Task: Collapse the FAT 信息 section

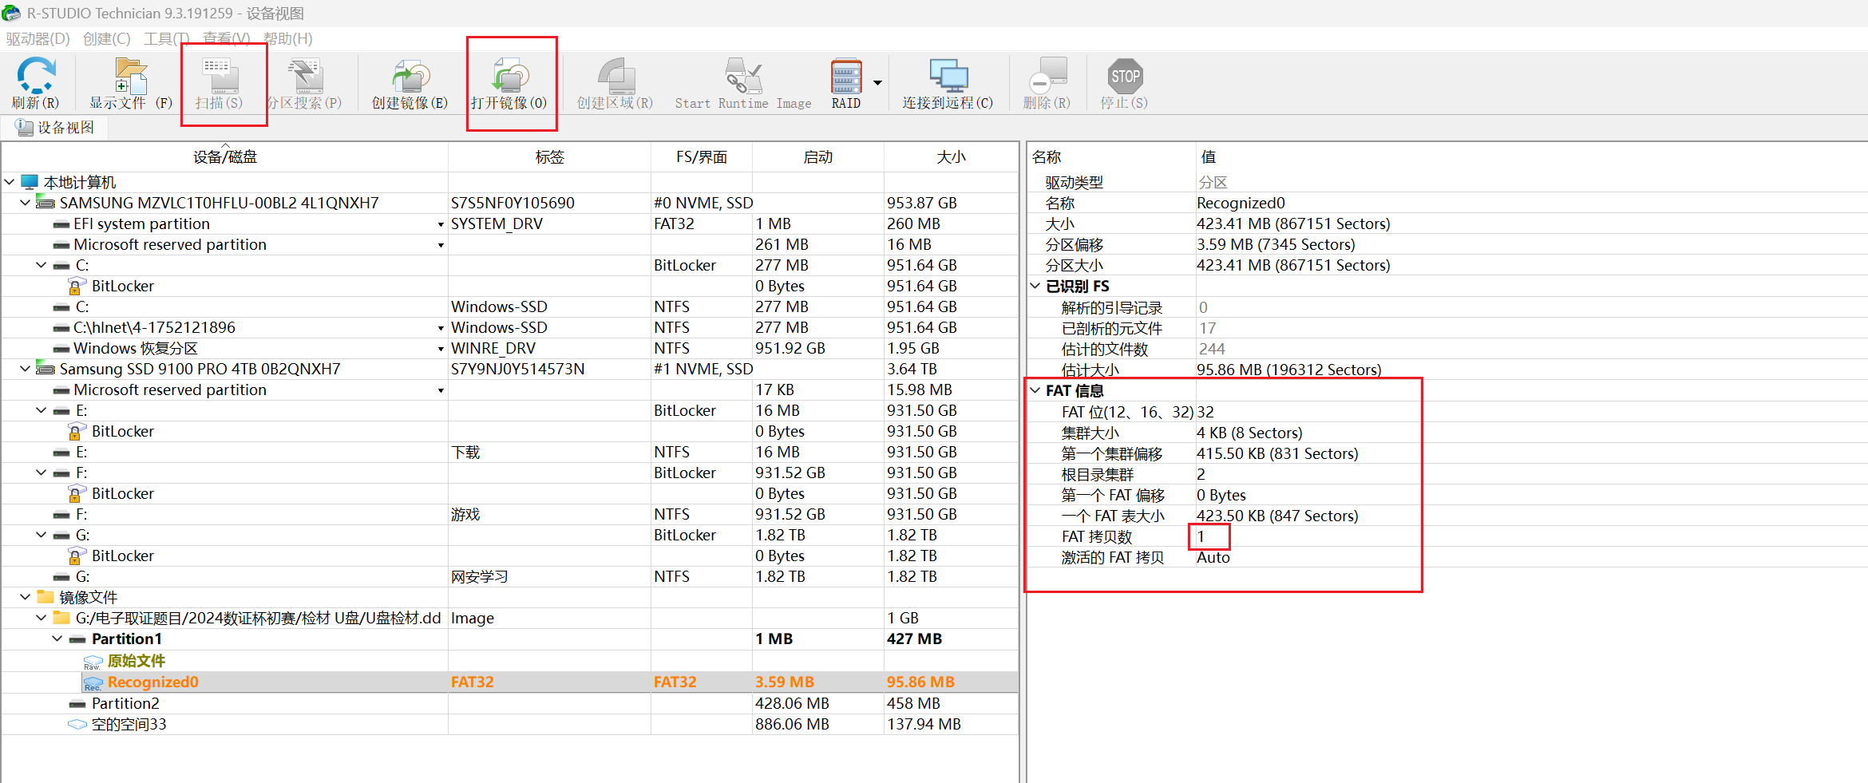Action: click(1035, 391)
